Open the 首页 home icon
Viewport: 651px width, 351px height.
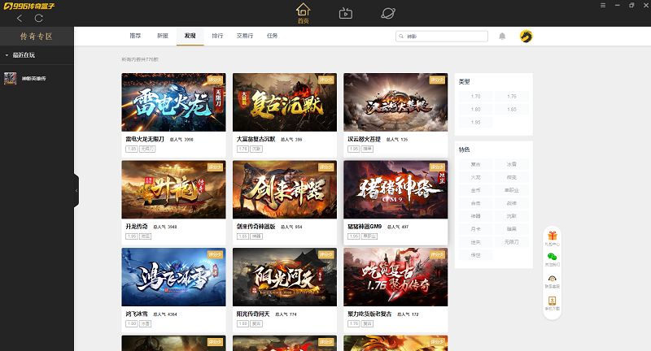[x=303, y=13]
